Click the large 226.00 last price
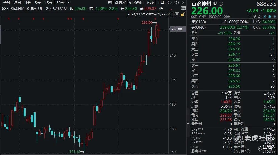This screenshot has height=155, width=278. tap(207, 11)
